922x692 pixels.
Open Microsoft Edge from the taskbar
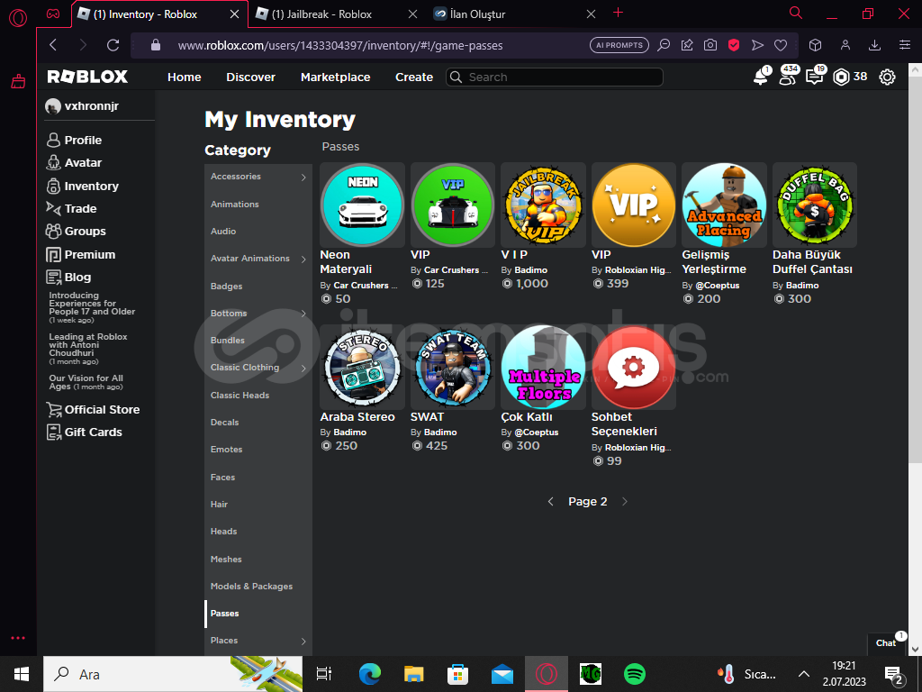[x=370, y=674]
